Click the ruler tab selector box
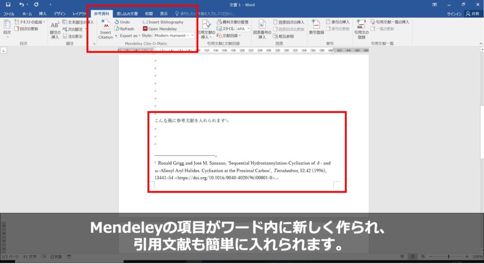 coord(4,50)
